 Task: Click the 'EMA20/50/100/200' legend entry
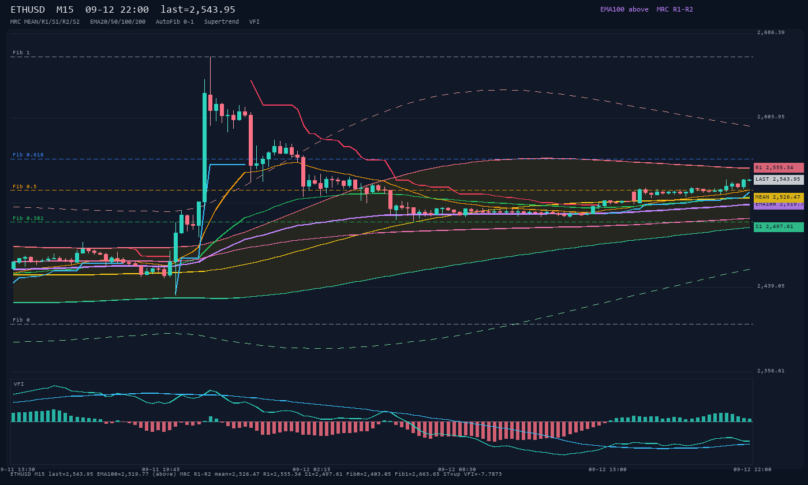(118, 21)
